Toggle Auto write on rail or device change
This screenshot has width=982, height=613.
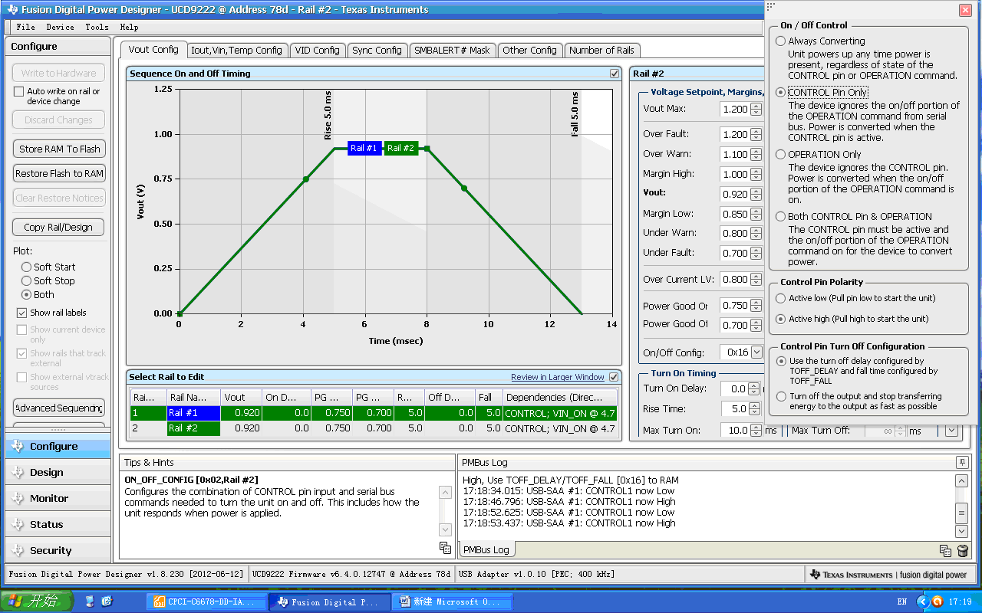(x=19, y=92)
